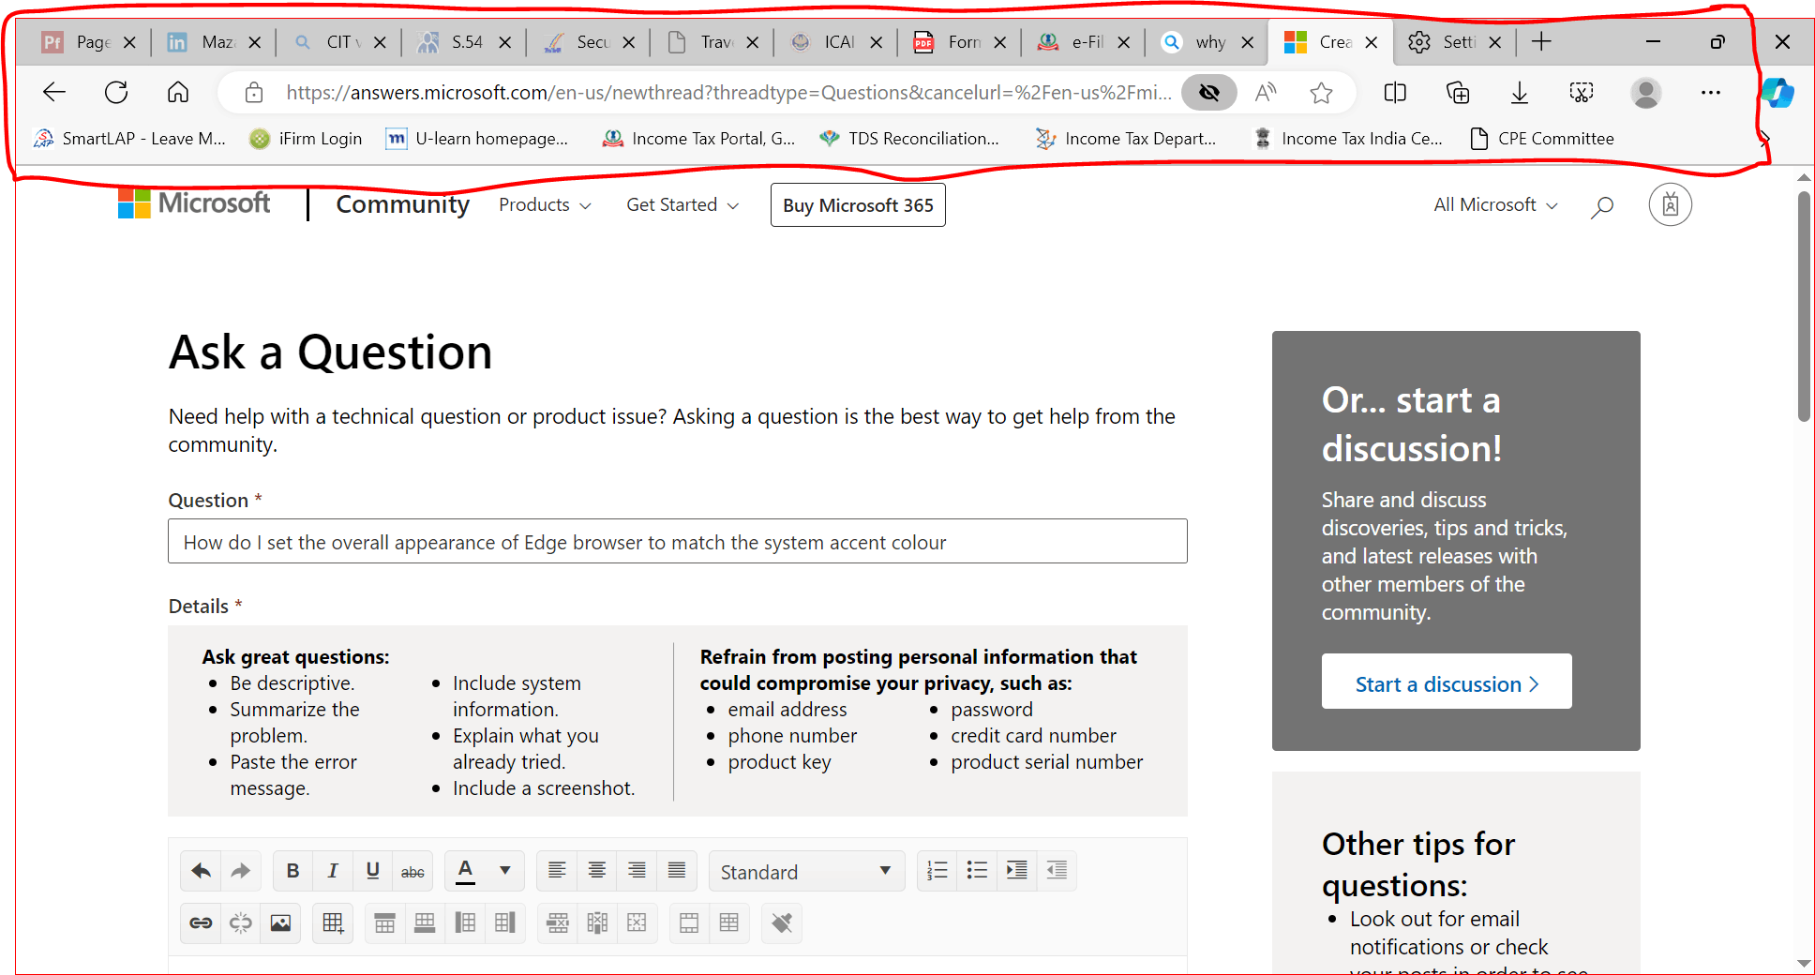
Task: Open Settings and more menu
Action: (1711, 92)
